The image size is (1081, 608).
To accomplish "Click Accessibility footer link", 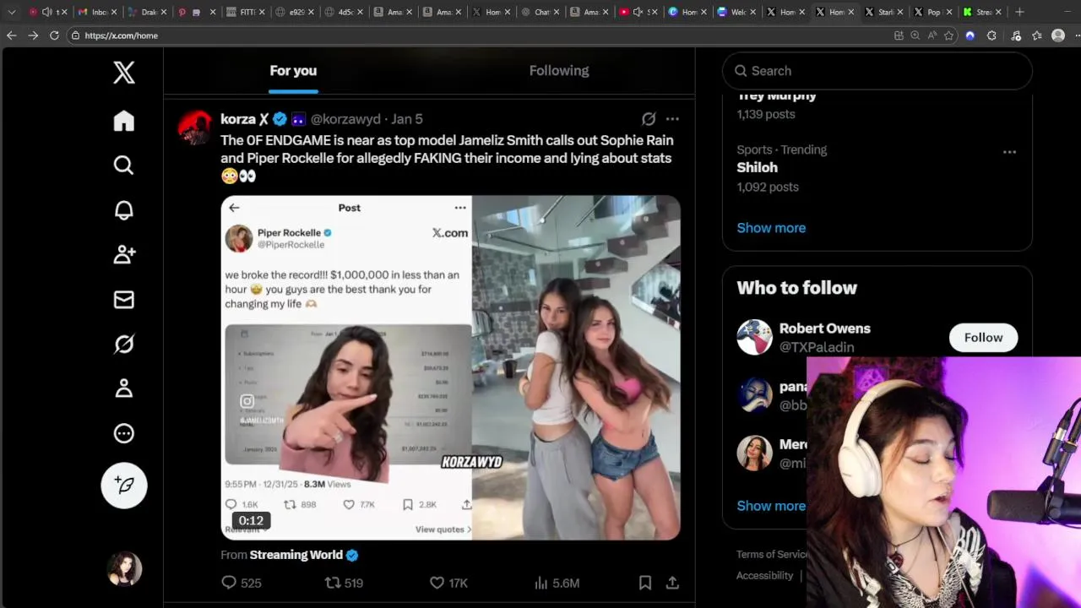I will pos(764,576).
